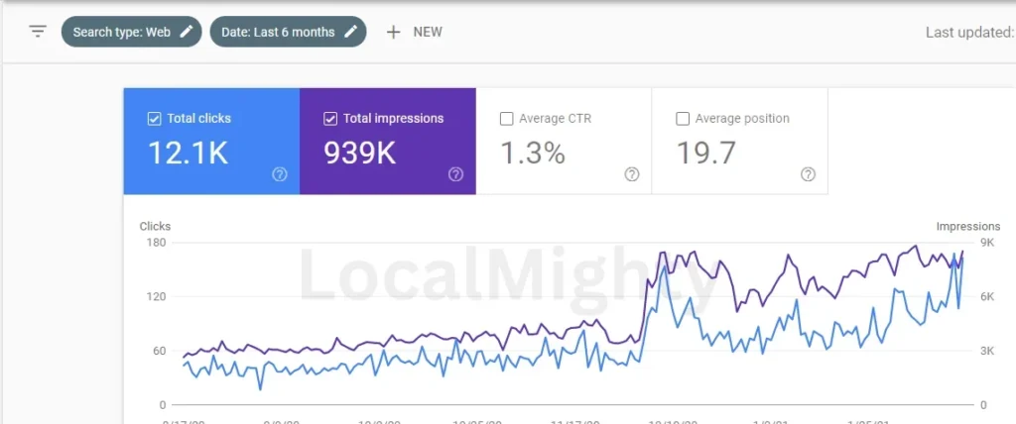Open help icon on Average position card
This screenshot has width=1016, height=424.
[x=808, y=174]
